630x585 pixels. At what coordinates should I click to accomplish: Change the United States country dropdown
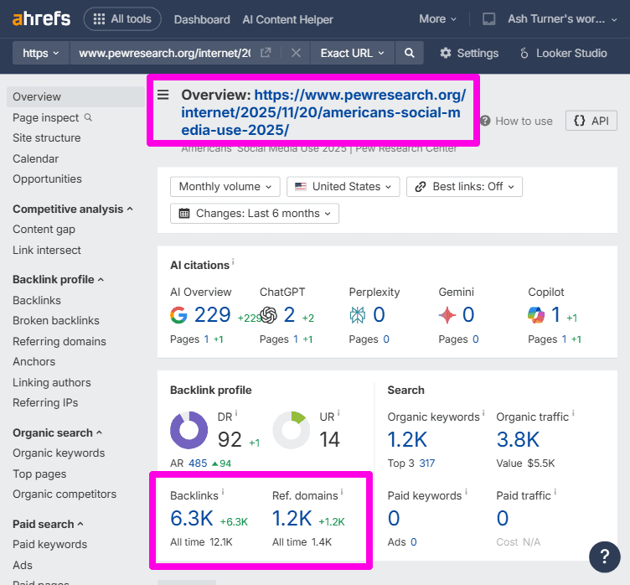click(343, 187)
